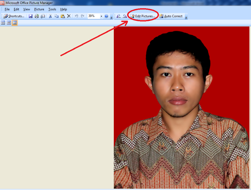Cut the selected picture
The width and height of the screenshot is (251, 190).
pos(50,16)
